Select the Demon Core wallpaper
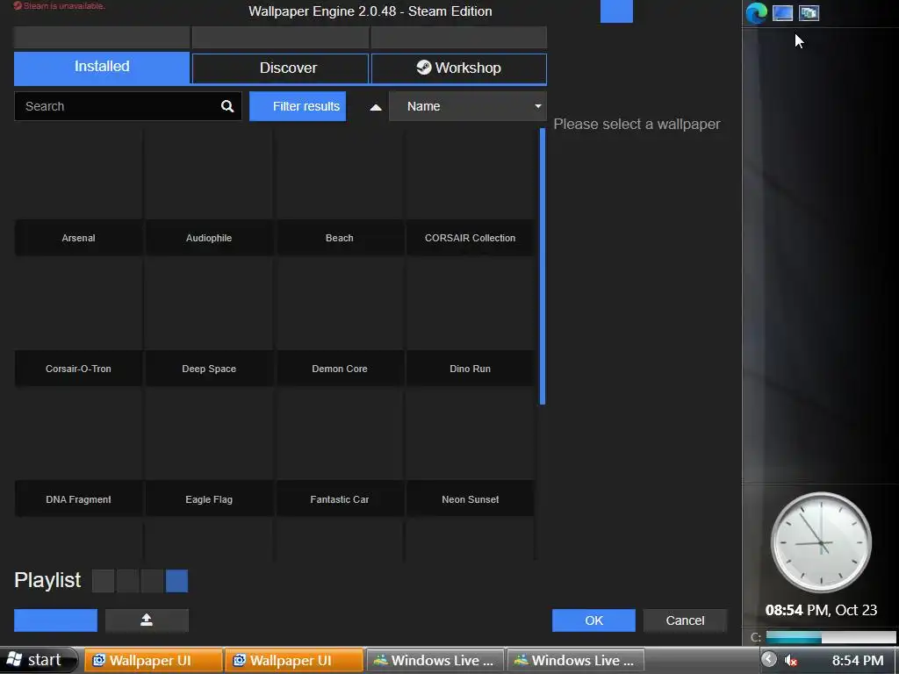899x674 pixels. tap(340, 323)
